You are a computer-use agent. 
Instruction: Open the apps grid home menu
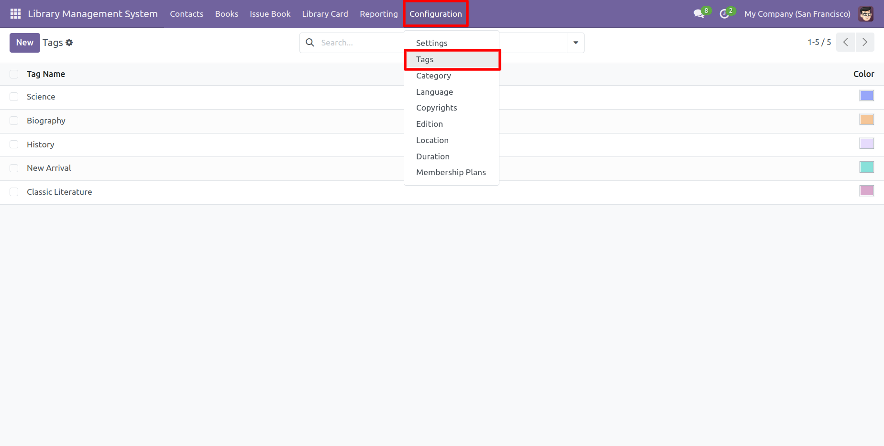click(x=15, y=14)
